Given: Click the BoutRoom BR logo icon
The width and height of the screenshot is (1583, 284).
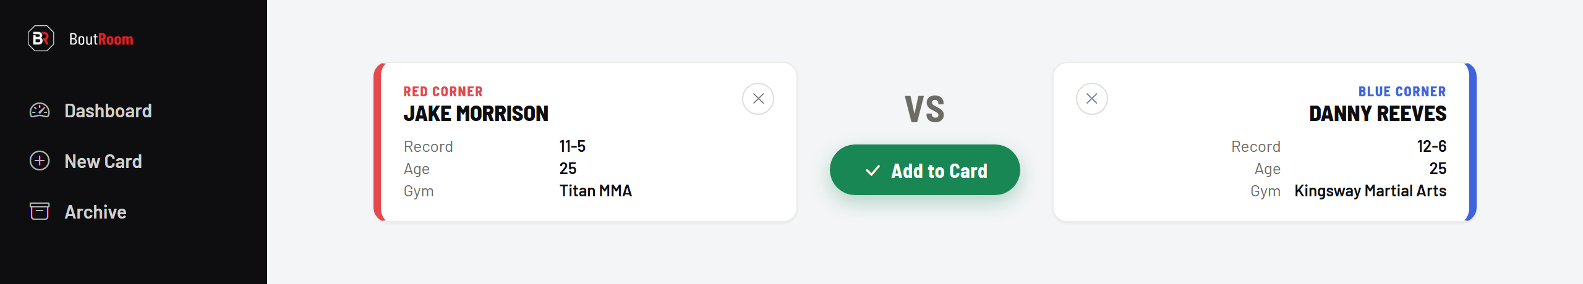Looking at the screenshot, I should click(41, 39).
